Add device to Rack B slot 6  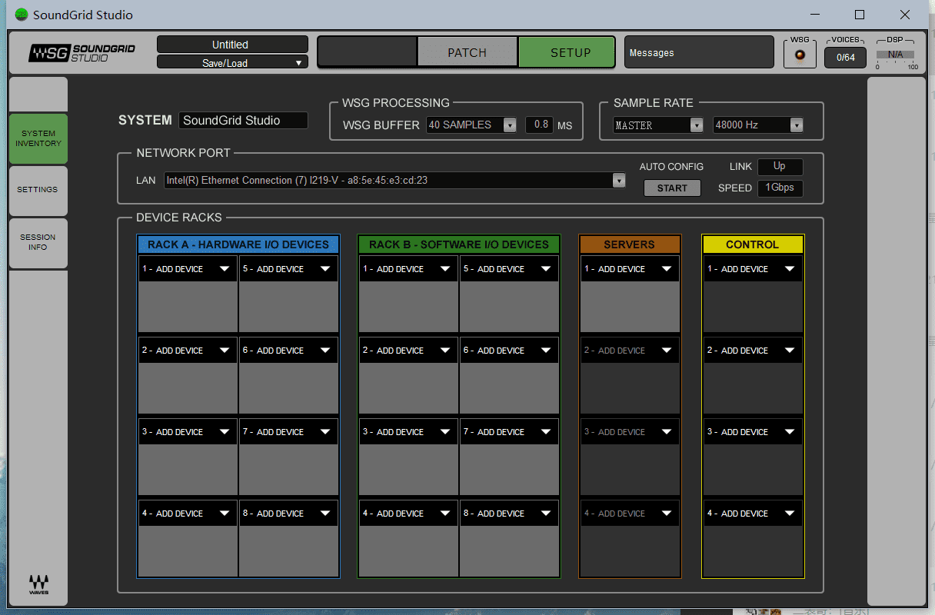[509, 351]
